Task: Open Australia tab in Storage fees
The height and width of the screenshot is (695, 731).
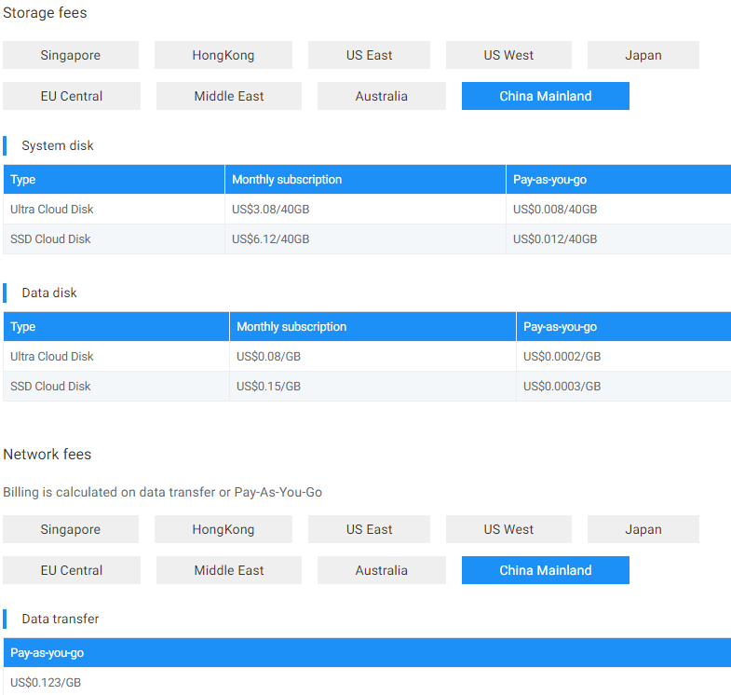Action: coord(382,96)
